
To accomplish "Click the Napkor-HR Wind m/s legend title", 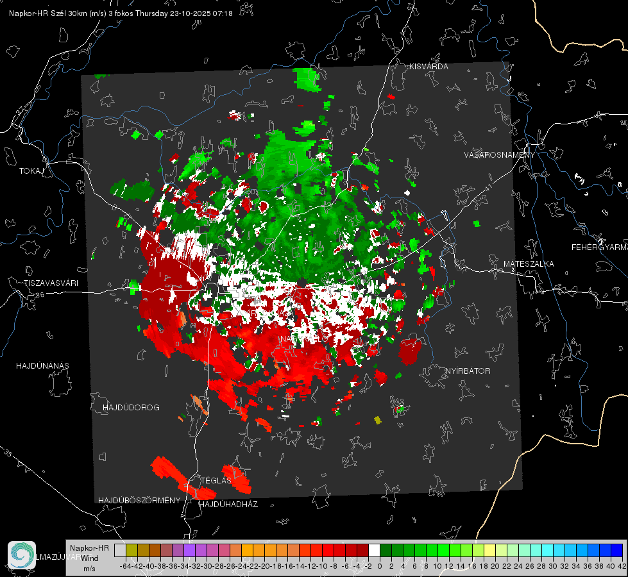I will click(x=89, y=558).
